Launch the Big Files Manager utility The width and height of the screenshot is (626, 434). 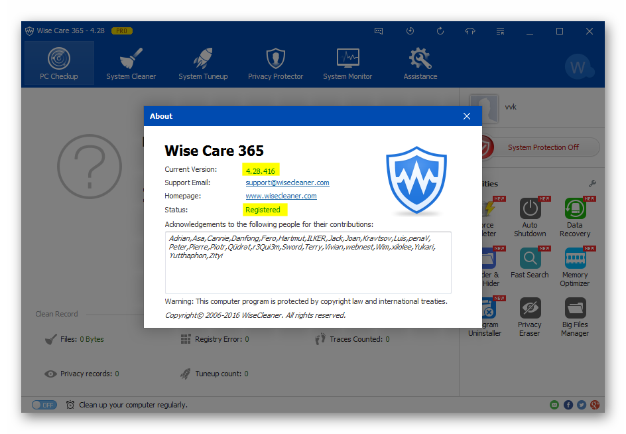click(x=575, y=317)
